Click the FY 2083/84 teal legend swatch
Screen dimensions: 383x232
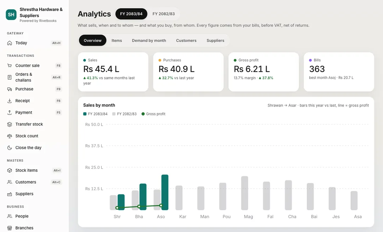coord(85,114)
